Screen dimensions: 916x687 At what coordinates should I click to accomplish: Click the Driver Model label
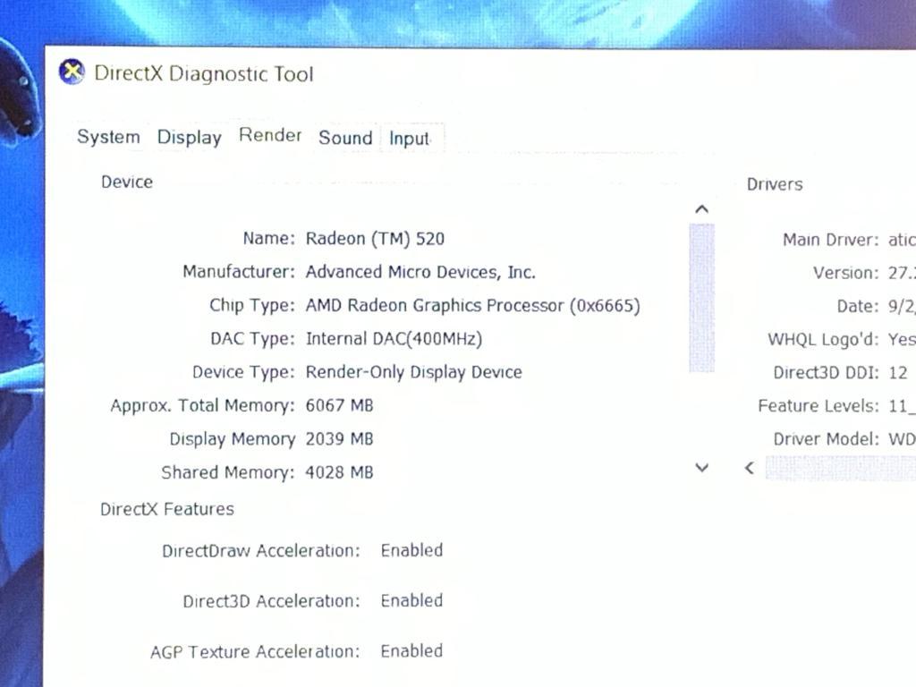tap(826, 439)
